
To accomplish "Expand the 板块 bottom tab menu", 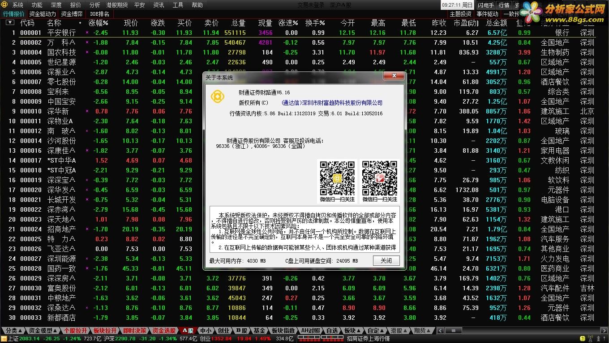I will click(352, 330).
